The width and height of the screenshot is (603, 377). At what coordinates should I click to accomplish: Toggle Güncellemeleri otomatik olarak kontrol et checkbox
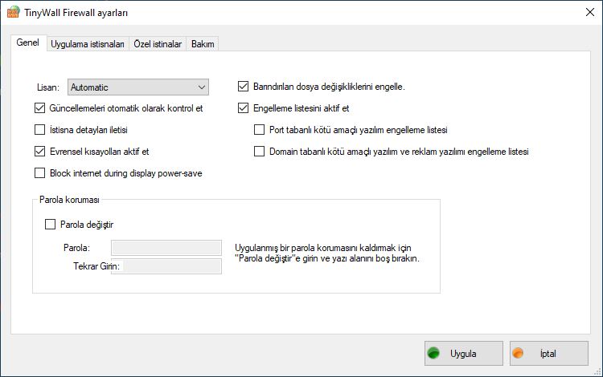point(39,108)
